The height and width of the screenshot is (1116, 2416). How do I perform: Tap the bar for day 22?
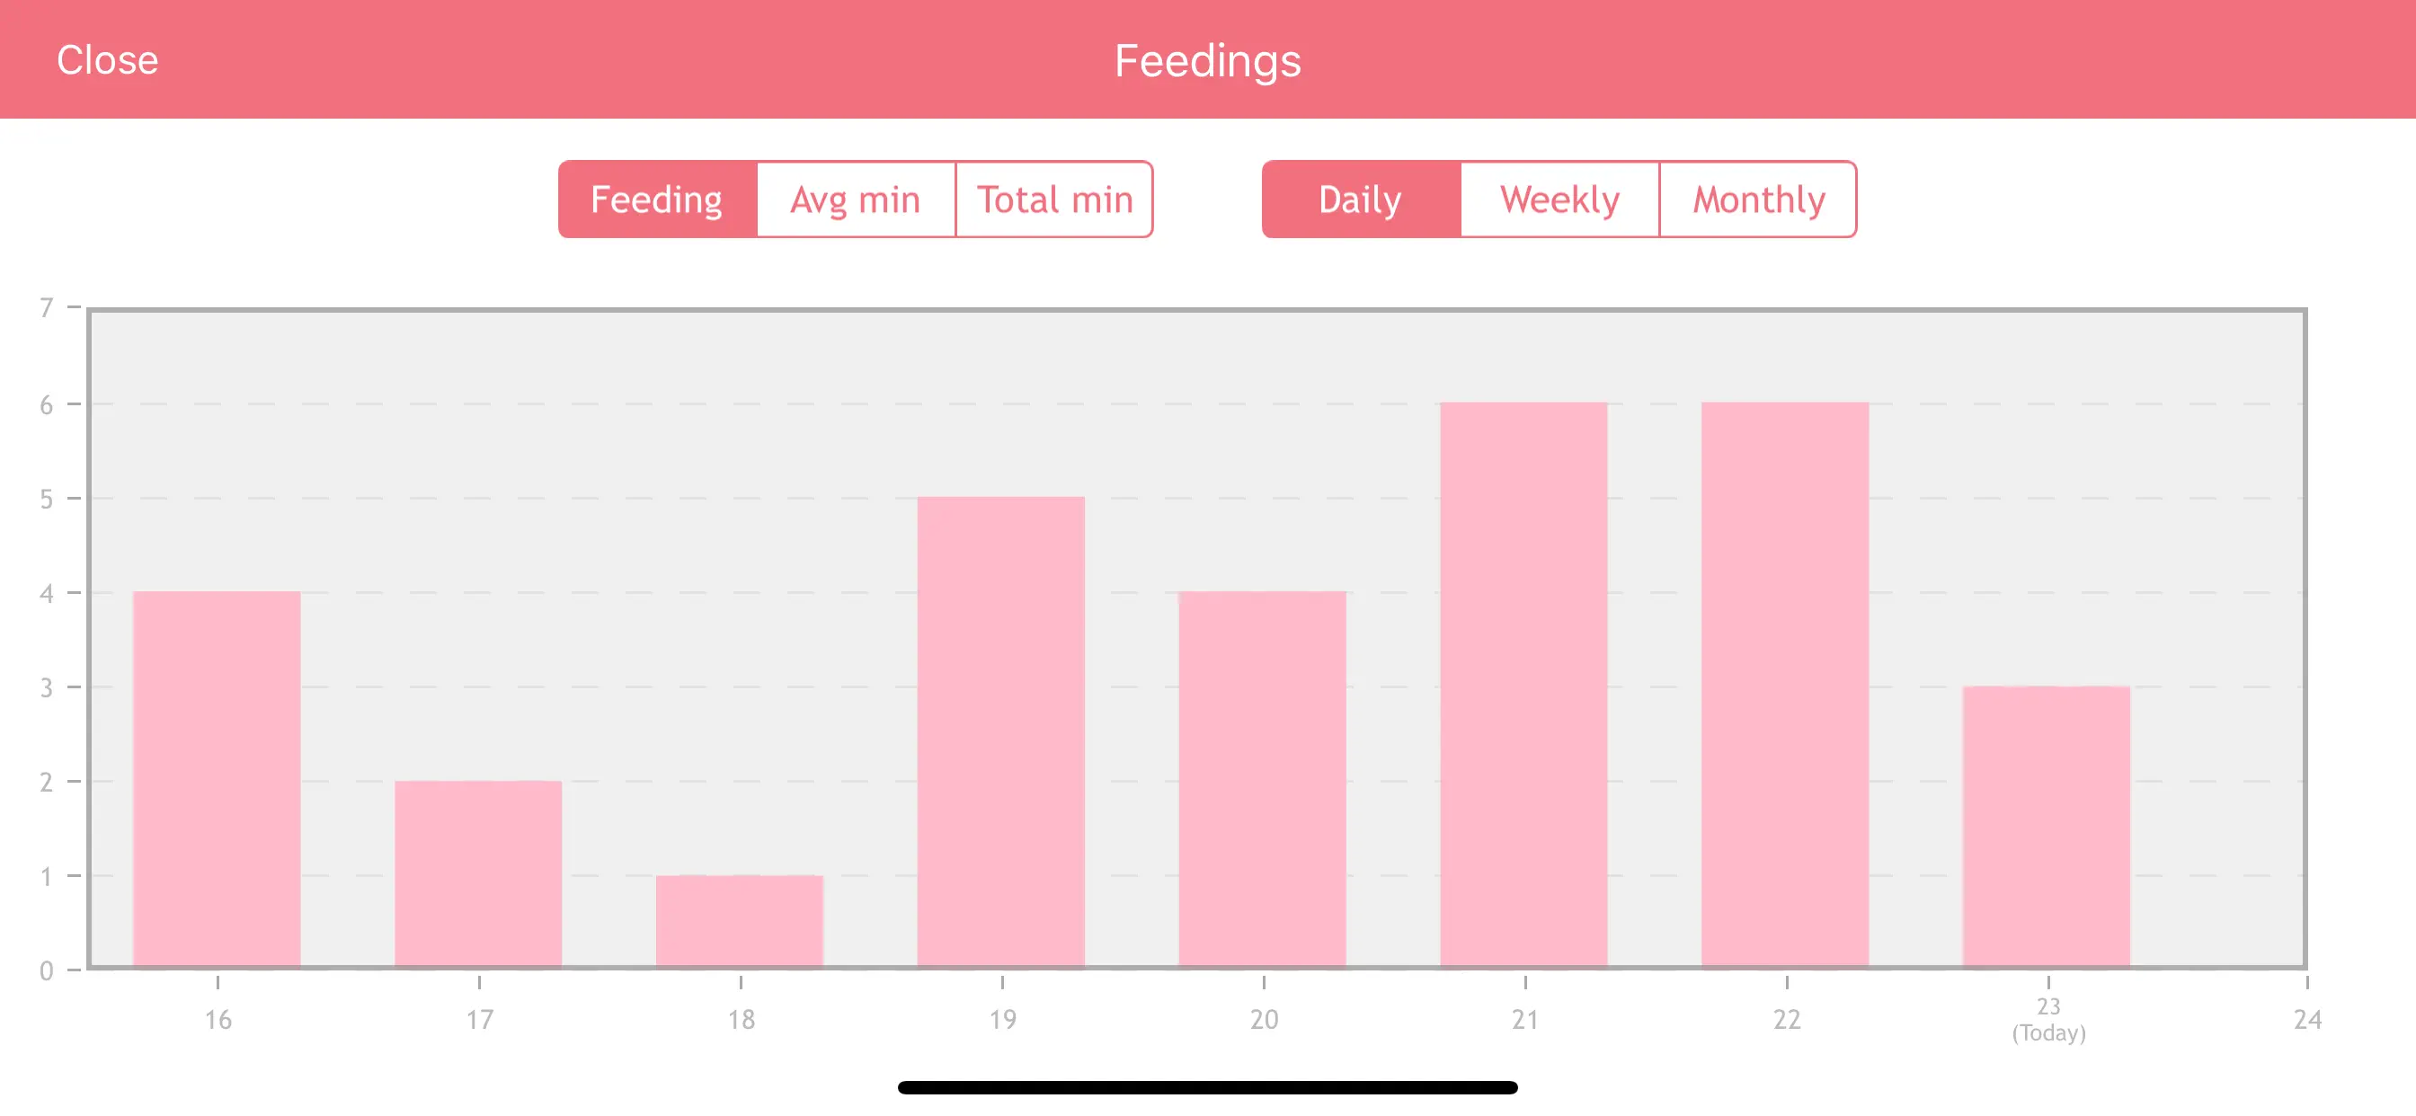click(x=1785, y=685)
